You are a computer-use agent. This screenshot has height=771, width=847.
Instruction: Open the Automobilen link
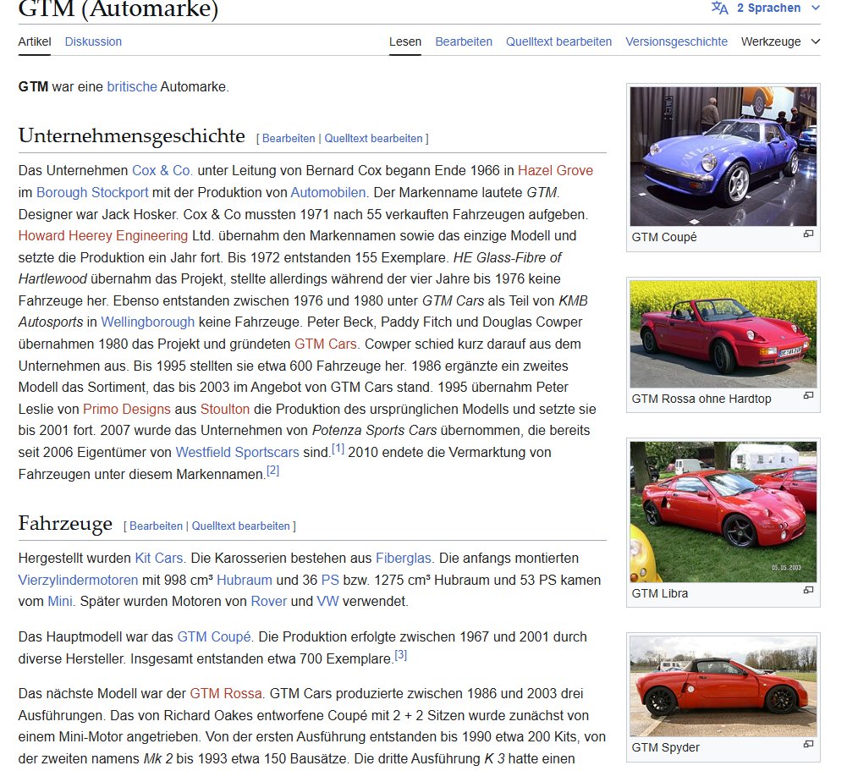pyautogui.click(x=328, y=192)
